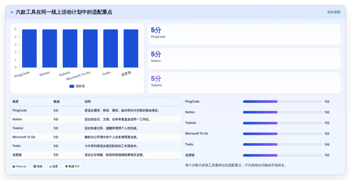The width and height of the screenshot is (351, 180).
Task: Click the Chart.js tag chip
Action: [19, 167]
